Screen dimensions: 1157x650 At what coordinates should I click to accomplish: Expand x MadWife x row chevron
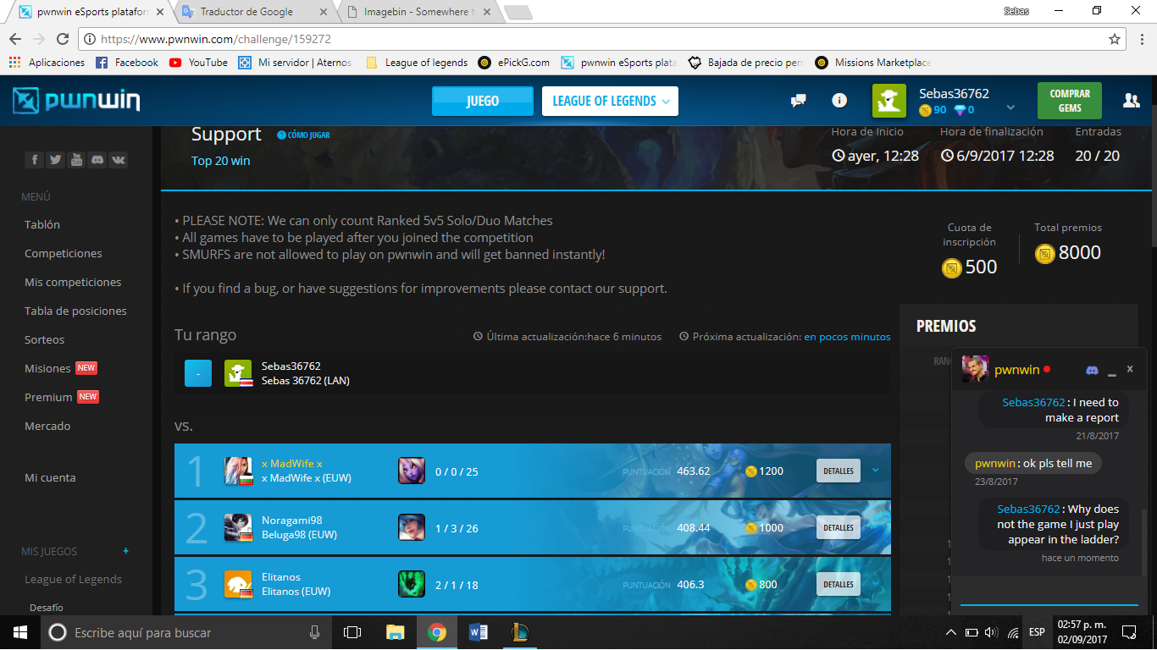(875, 471)
